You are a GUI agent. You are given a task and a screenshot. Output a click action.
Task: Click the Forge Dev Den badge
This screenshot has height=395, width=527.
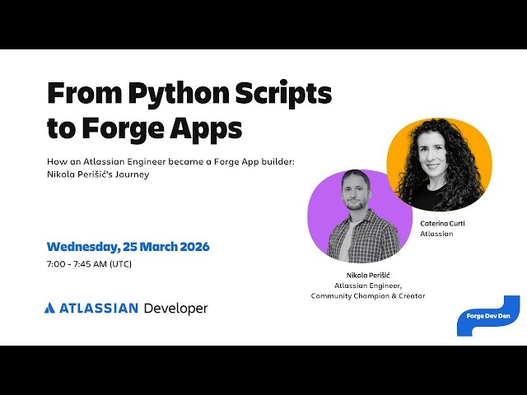[488, 316]
